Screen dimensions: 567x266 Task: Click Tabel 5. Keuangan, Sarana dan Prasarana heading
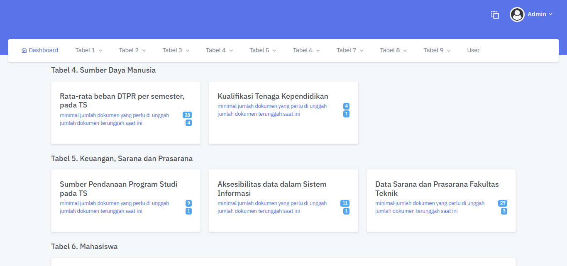tap(122, 159)
